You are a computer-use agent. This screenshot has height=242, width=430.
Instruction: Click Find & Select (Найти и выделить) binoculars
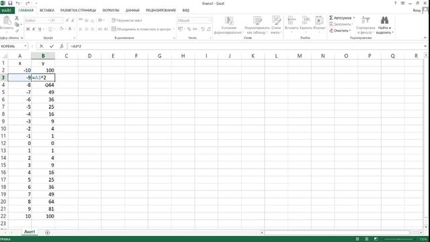(384, 21)
